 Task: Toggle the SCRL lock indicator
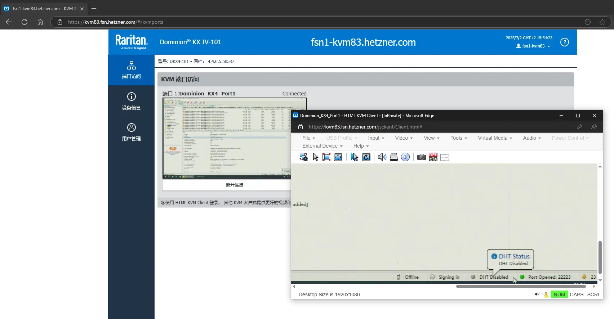point(594,295)
